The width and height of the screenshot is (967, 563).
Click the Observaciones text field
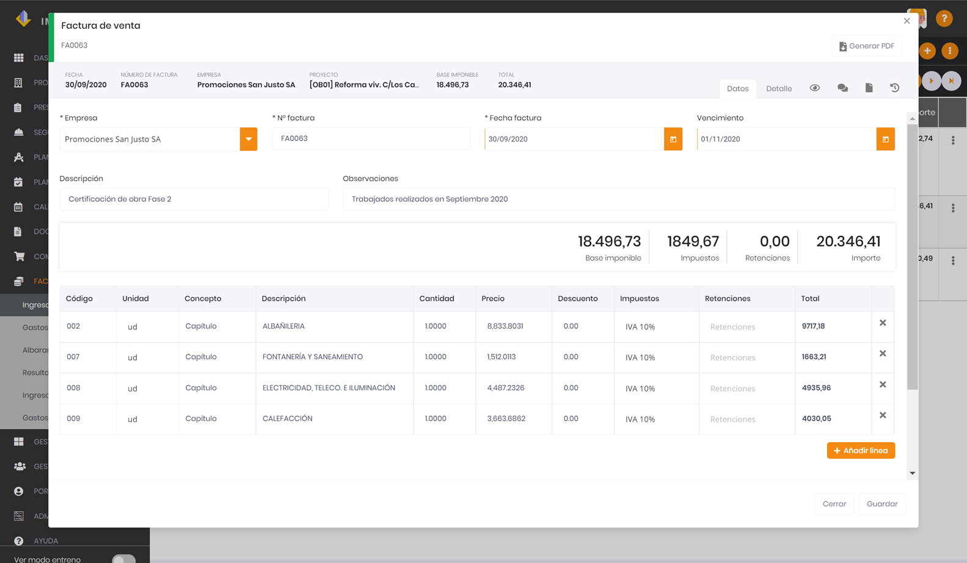pos(619,199)
